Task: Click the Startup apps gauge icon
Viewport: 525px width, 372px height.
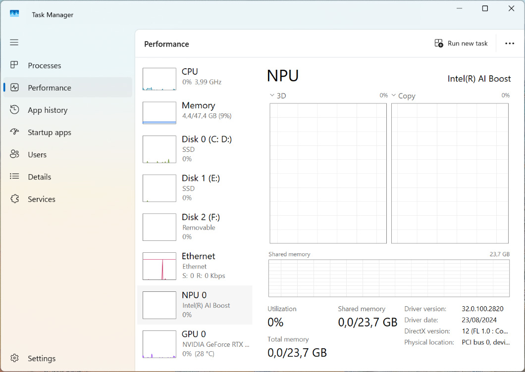Action: tap(14, 132)
